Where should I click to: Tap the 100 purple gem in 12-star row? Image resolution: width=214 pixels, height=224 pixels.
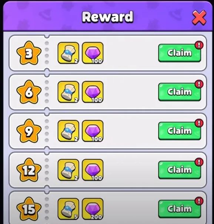click(93, 170)
